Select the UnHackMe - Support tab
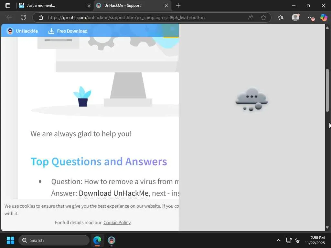This screenshot has width=331, height=248. (x=132, y=5)
